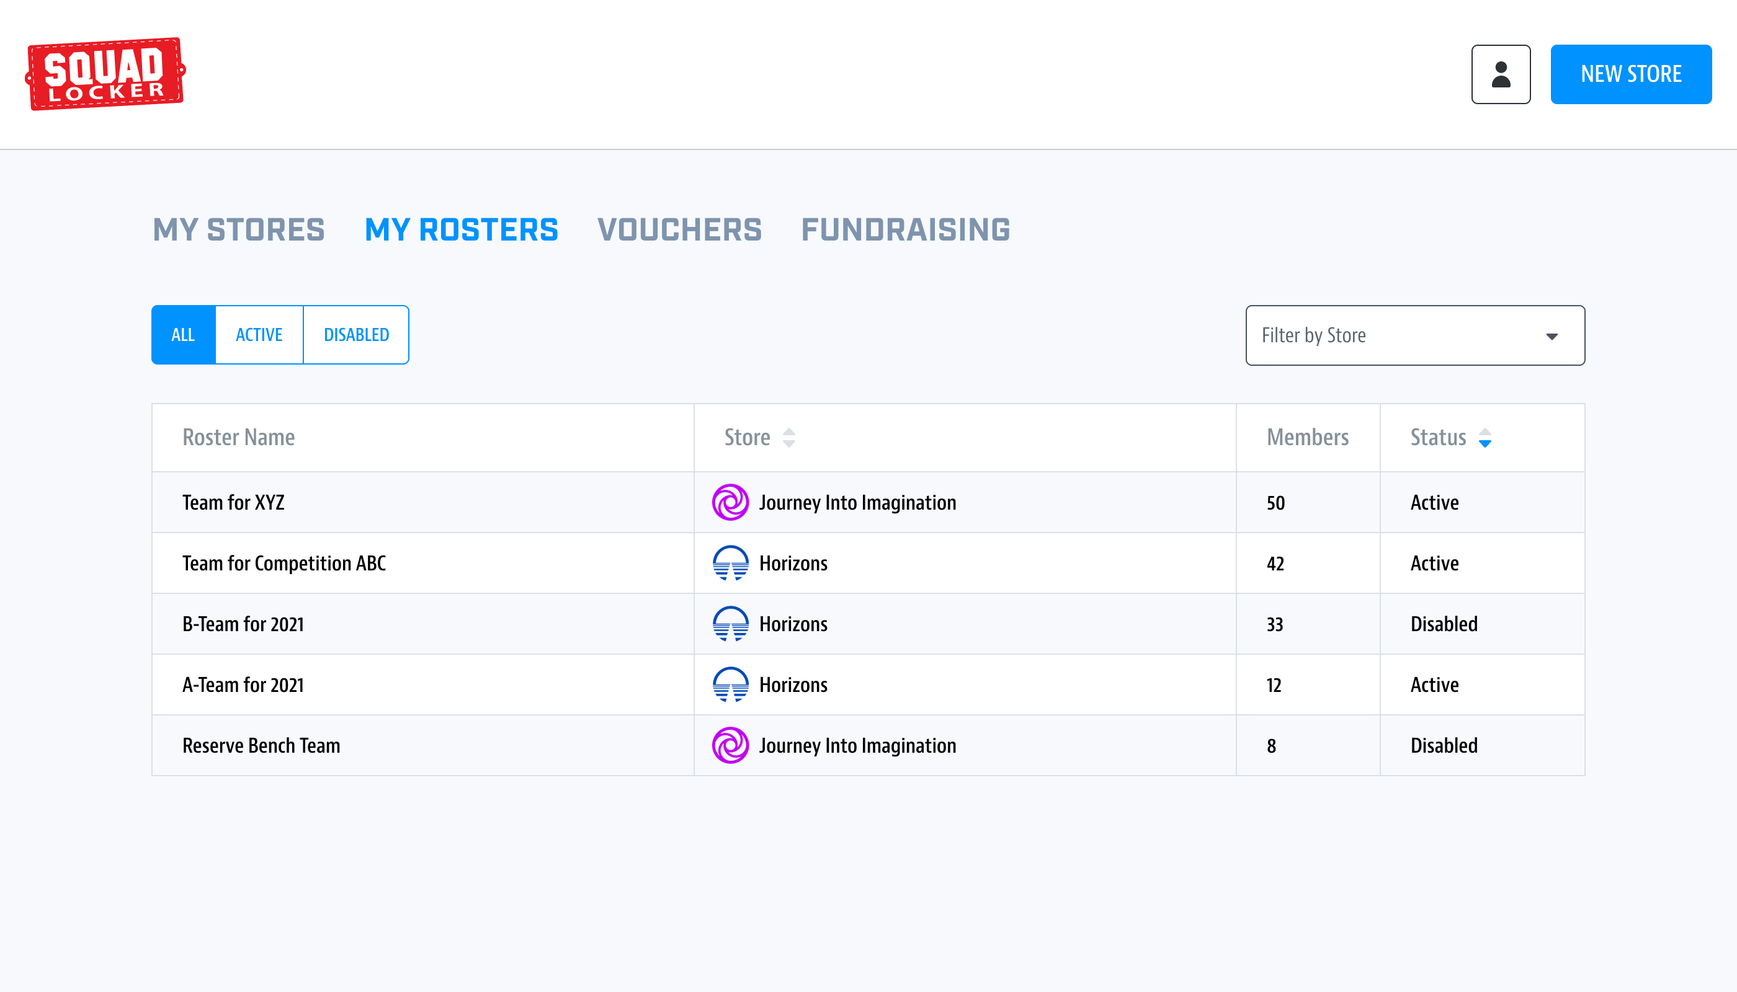Go to the MY STORES tab
The height and width of the screenshot is (992, 1737).
239,229
